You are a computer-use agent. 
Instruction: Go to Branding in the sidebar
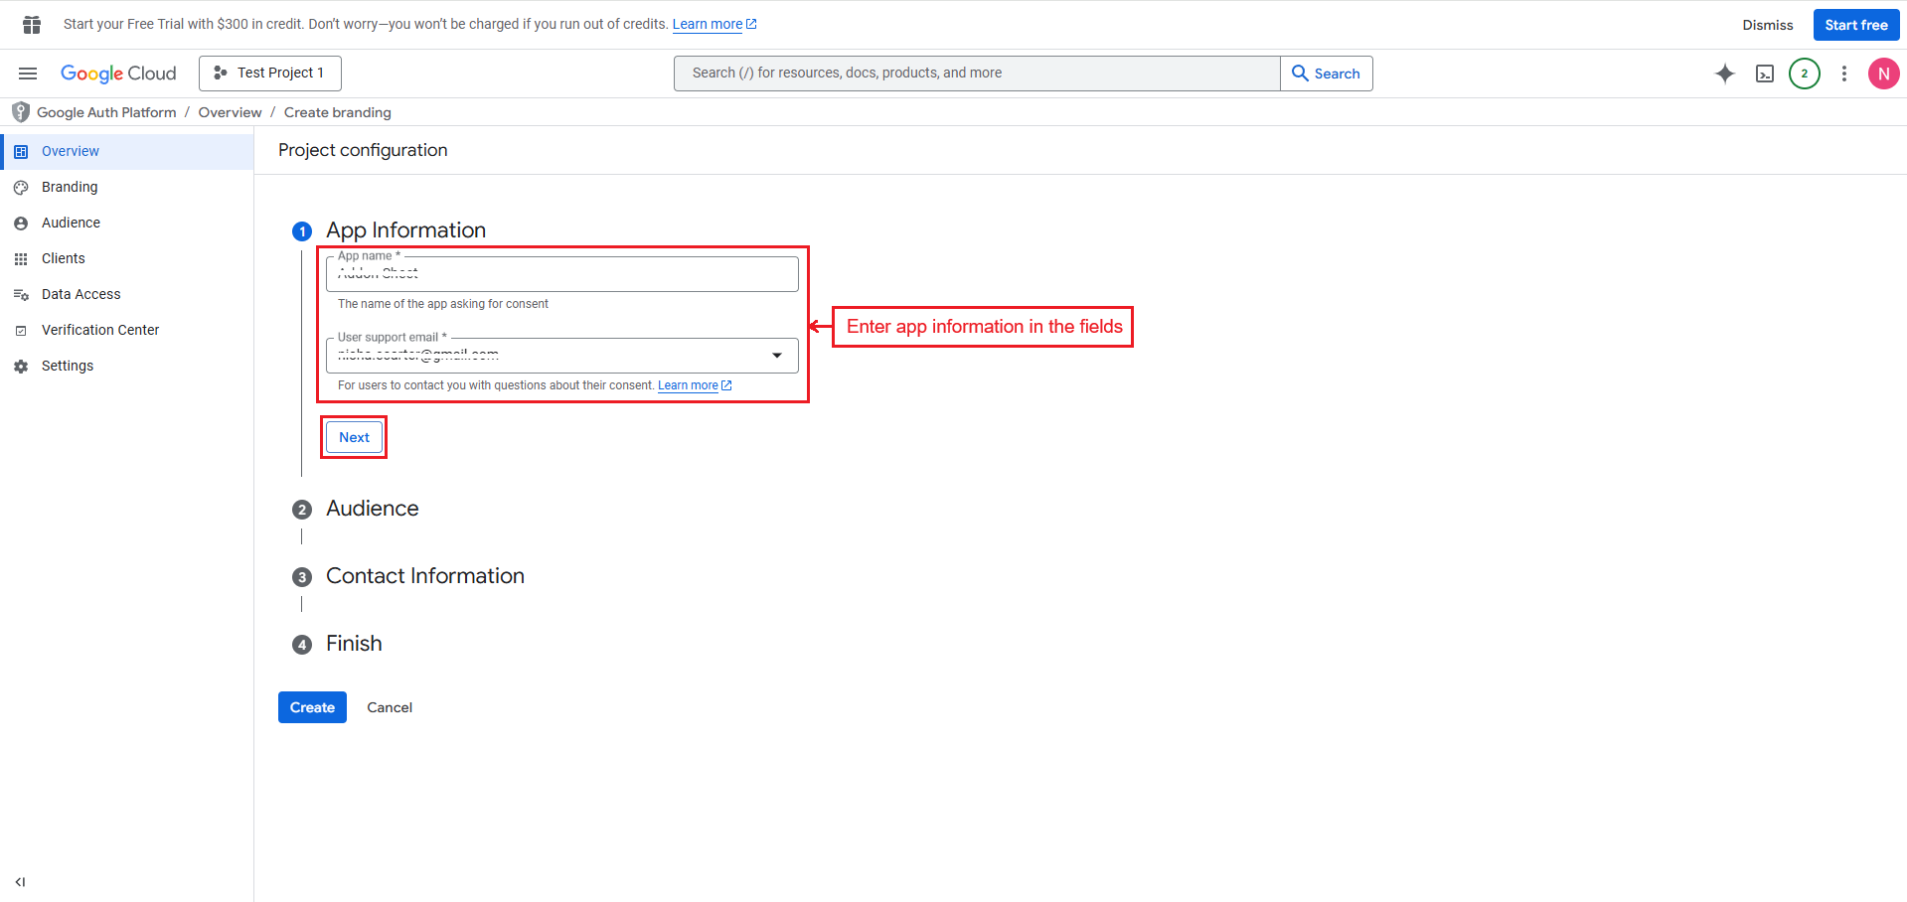tap(70, 187)
